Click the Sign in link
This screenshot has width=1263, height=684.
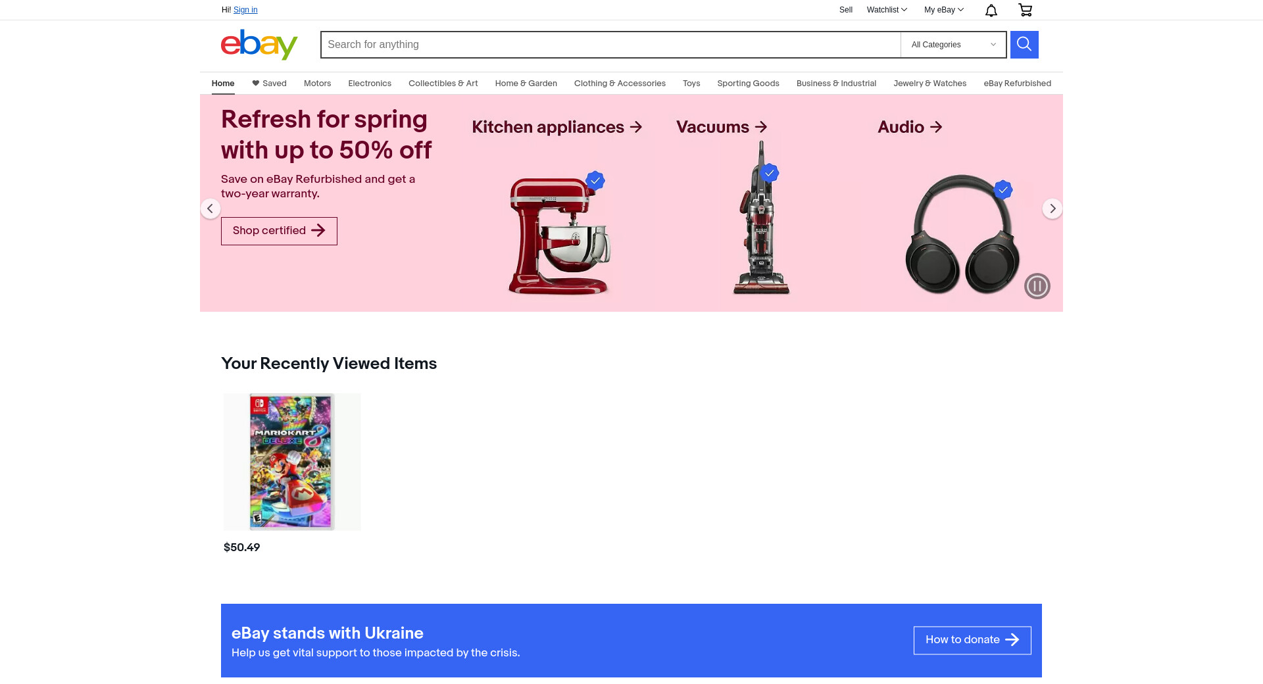tap(245, 10)
